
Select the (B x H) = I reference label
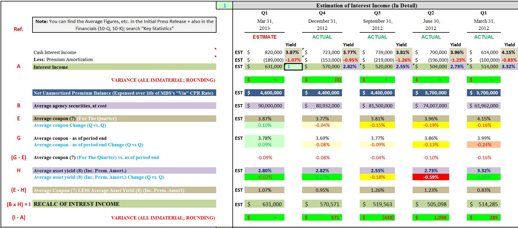tap(19, 204)
